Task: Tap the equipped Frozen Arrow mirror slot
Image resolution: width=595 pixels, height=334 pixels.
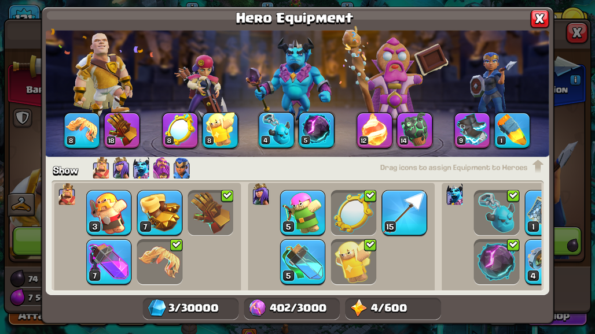Action: pos(180,130)
